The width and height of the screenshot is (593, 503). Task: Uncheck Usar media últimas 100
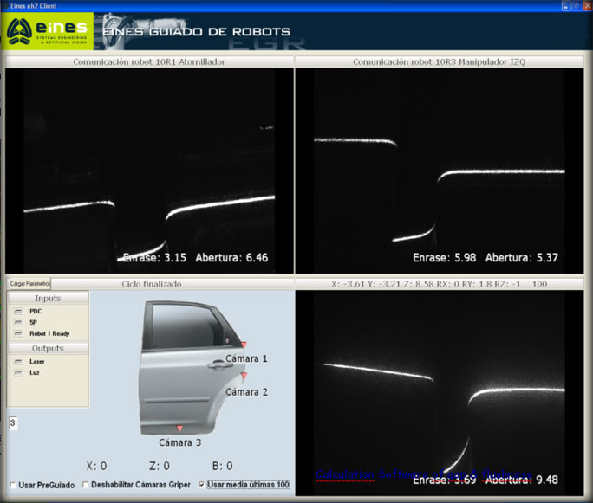(203, 485)
